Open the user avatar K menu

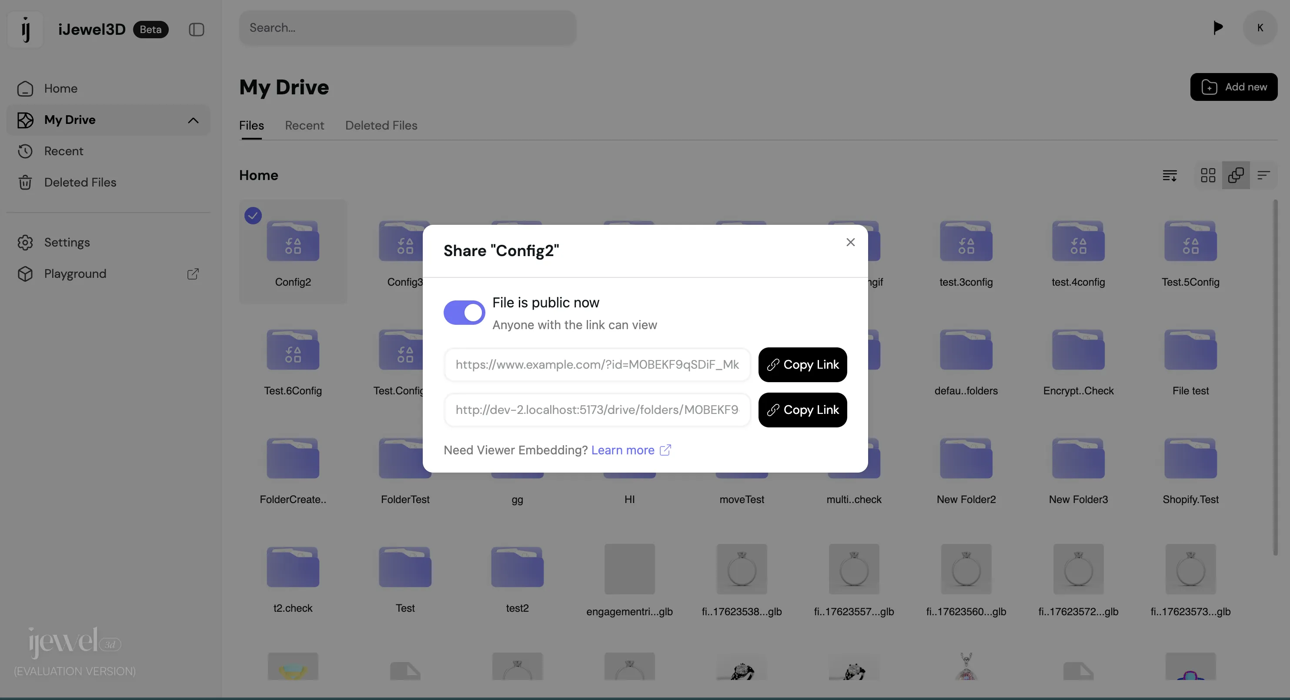[1260, 27]
